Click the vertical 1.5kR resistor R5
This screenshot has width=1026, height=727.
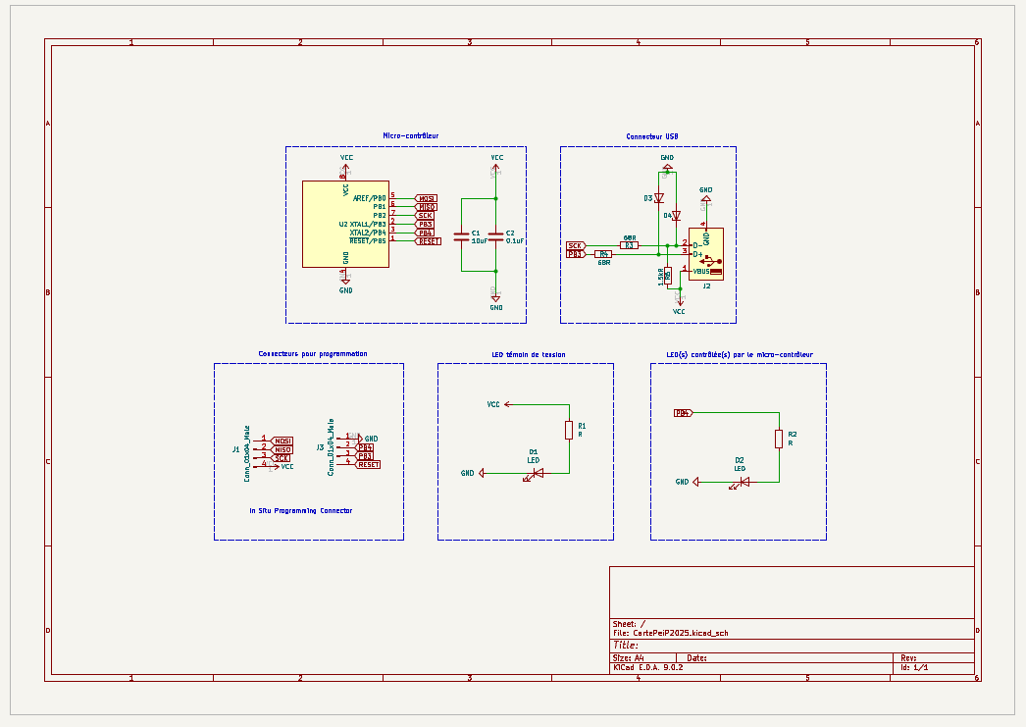coord(668,275)
